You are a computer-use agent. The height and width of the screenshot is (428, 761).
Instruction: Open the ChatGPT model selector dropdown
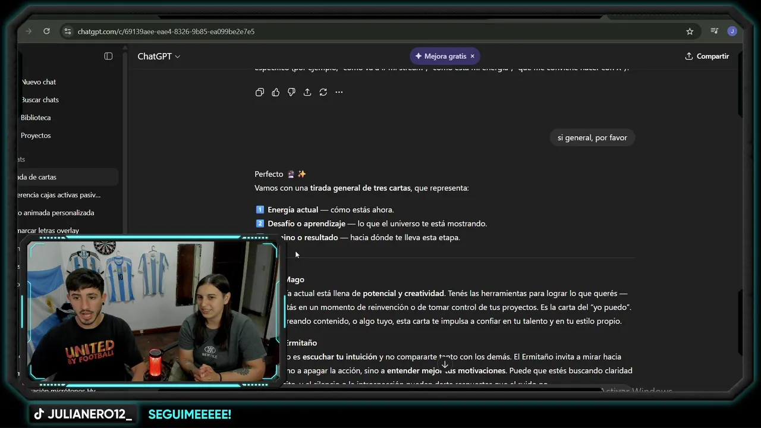pyautogui.click(x=159, y=56)
